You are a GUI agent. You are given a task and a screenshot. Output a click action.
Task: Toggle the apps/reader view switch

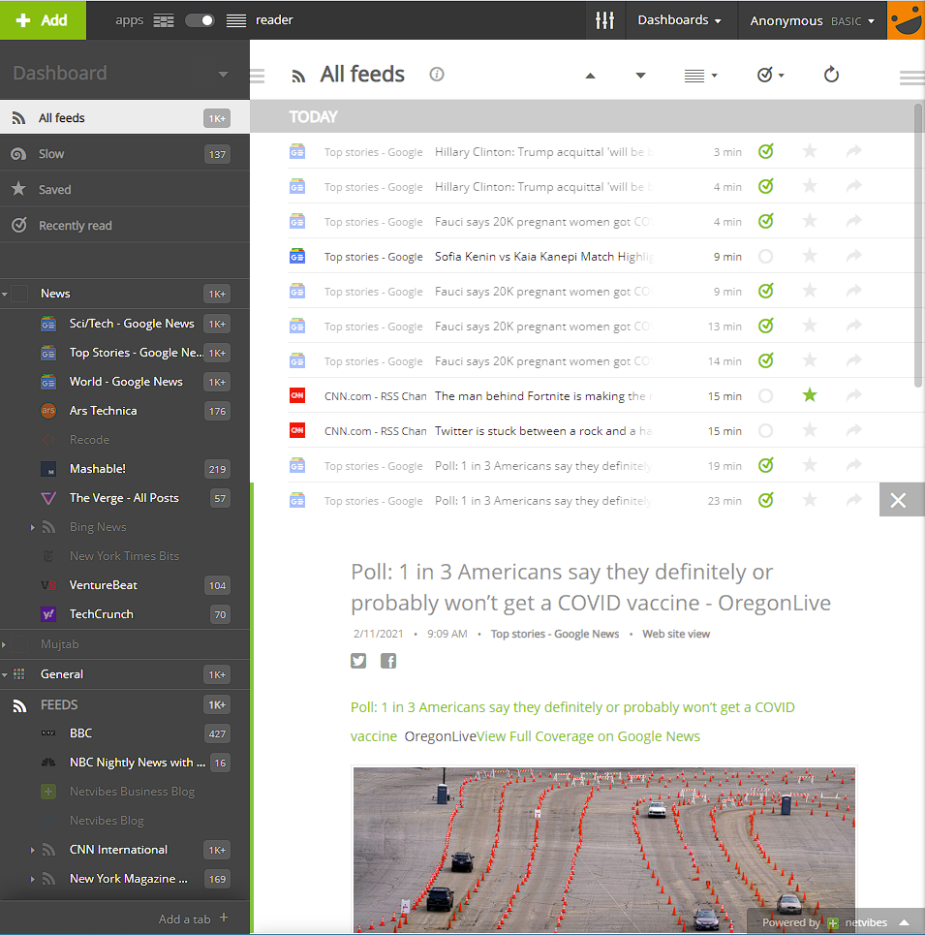(200, 20)
